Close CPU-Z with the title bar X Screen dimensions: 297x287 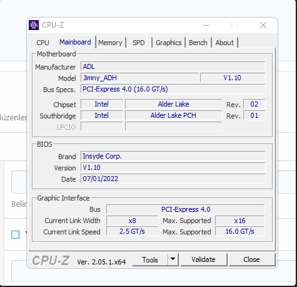pyautogui.click(x=263, y=25)
